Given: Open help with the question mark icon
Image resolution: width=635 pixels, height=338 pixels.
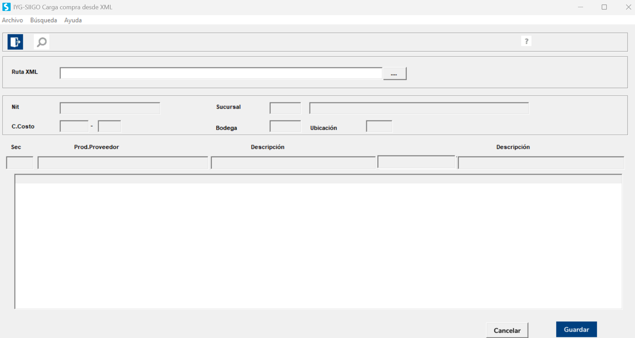Looking at the screenshot, I should click(x=526, y=41).
